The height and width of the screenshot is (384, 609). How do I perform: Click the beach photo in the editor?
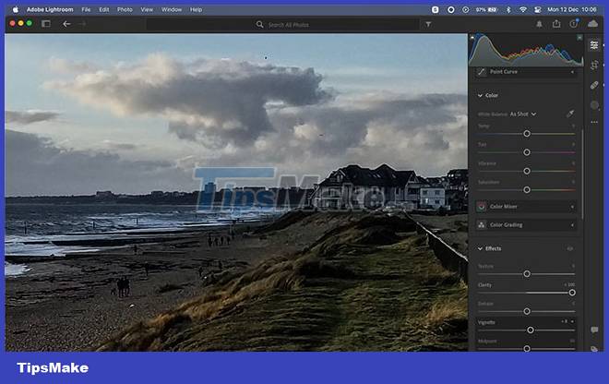click(236, 192)
